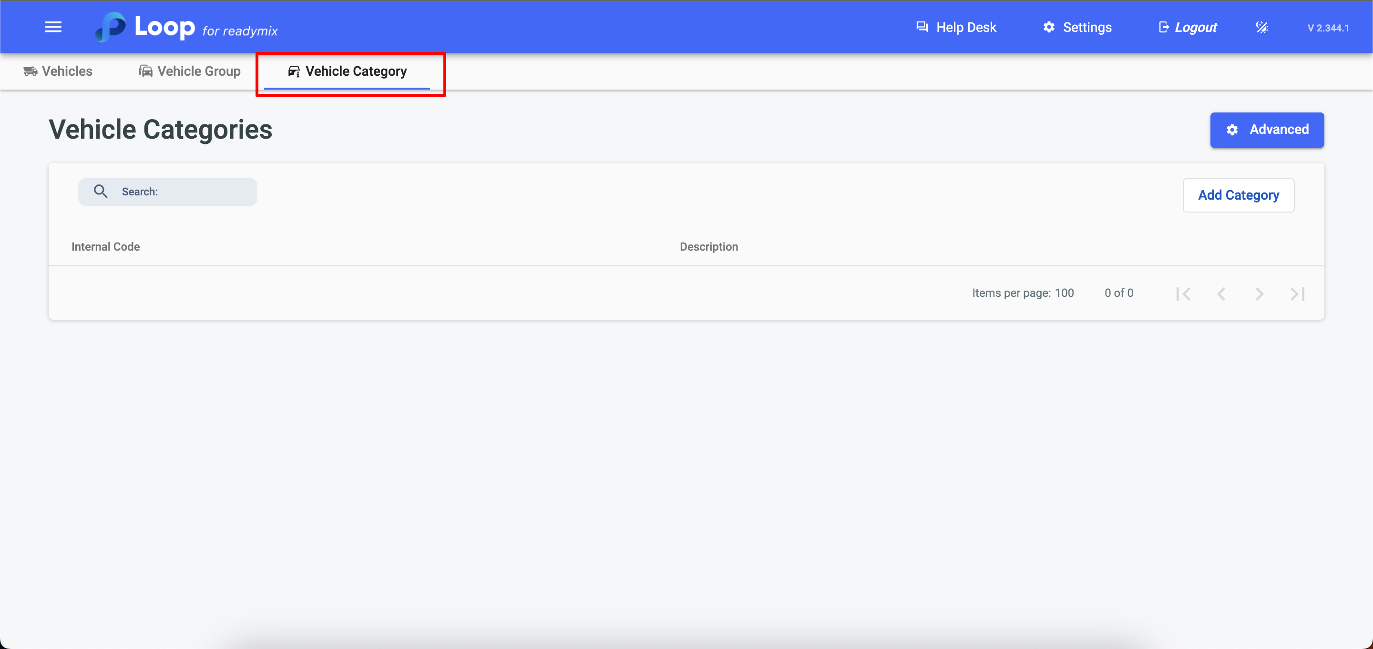Open the Help Desk link

956,27
